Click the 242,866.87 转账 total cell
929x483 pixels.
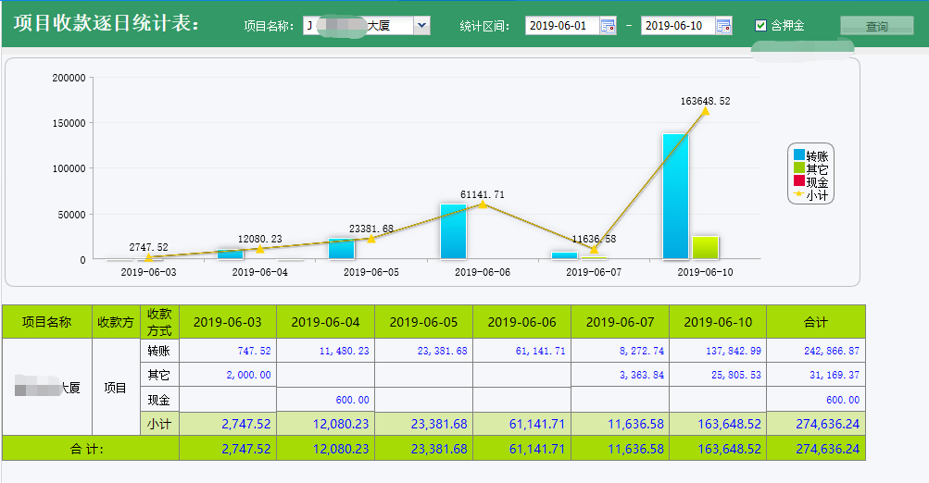(815, 352)
